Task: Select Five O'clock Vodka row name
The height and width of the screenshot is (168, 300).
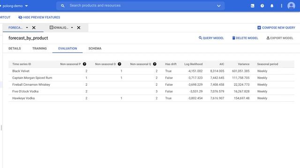Action: [25, 91]
